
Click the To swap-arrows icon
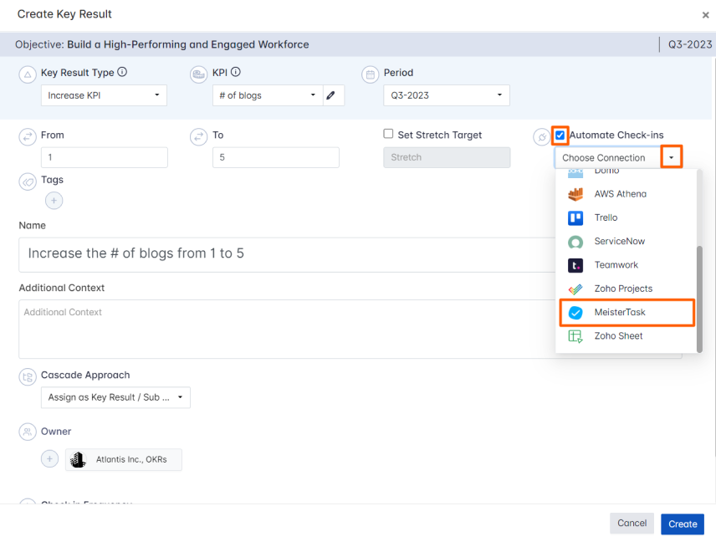pyautogui.click(x=198, y=136)
